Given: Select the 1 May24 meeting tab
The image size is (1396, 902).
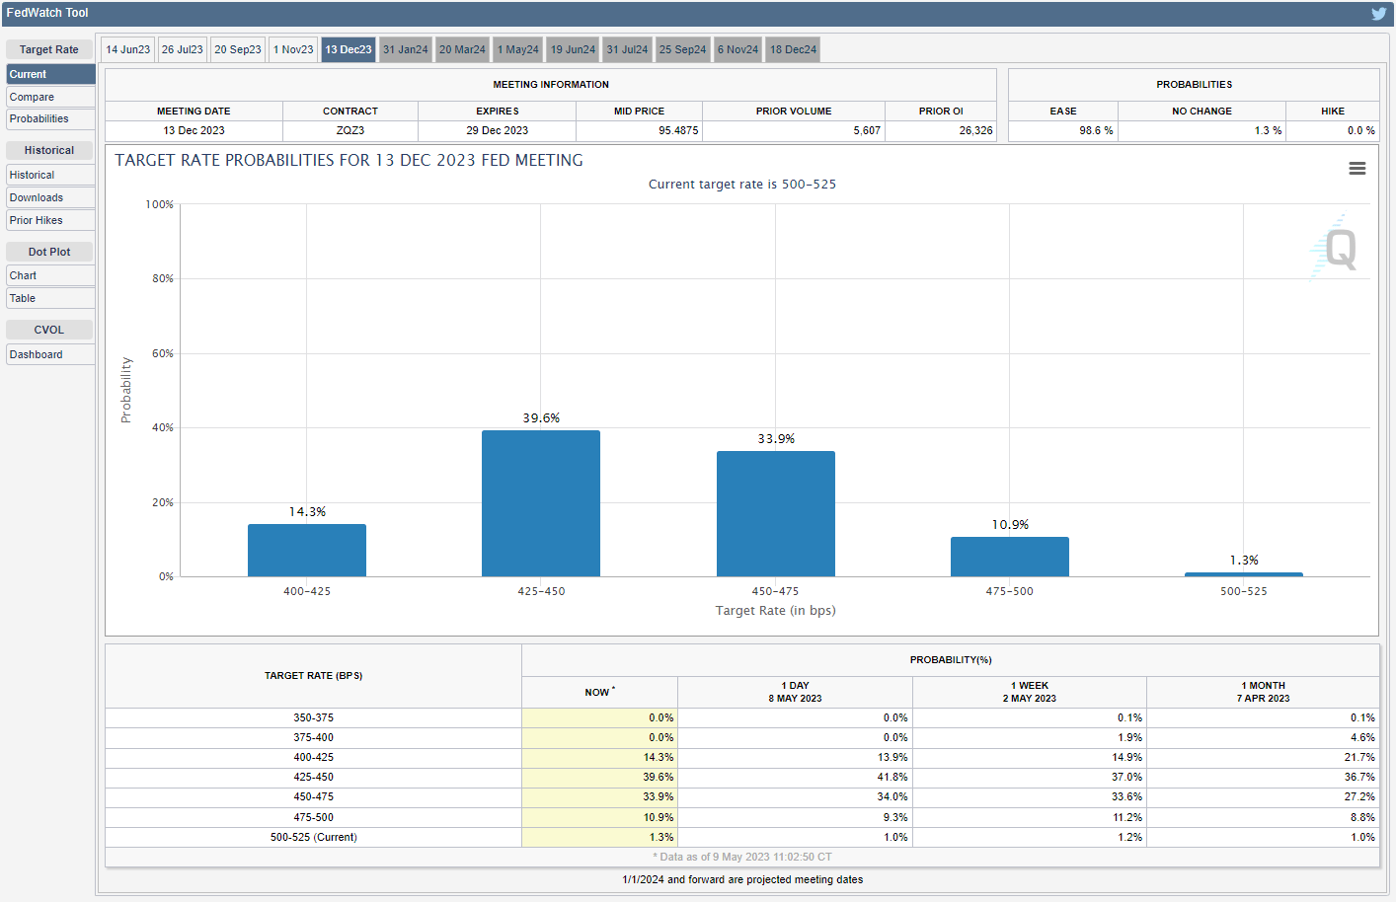Looking at the screenshot, I should [518, 49].
